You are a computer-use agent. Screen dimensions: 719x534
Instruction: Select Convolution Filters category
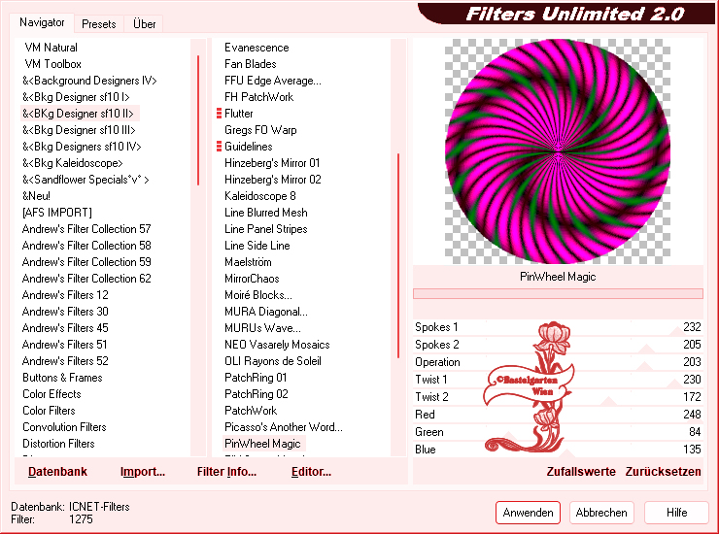[64, 427]
